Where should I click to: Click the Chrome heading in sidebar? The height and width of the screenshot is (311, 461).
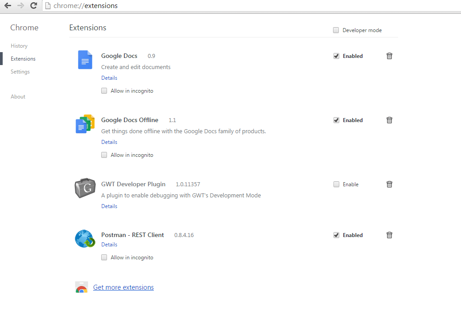pyautogui.click(x=25, y=28)
